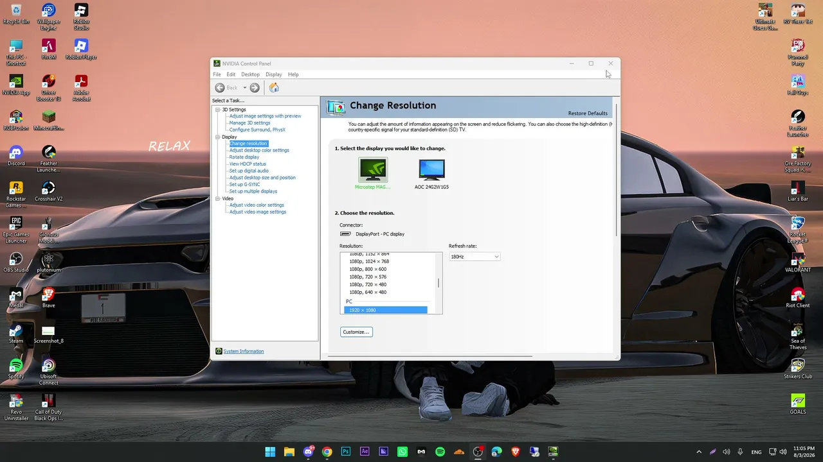Open Adjust image settings with preview
The width and height of the screenshot is (823, 462).
265,116
